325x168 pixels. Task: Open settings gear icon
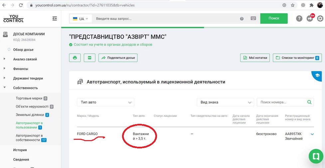(320, 19)
